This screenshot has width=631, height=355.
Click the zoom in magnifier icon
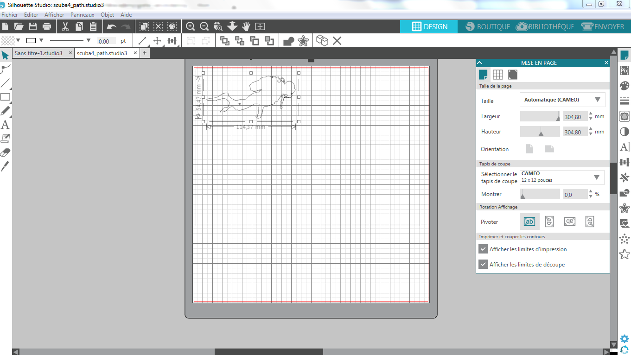coord(190,26)
